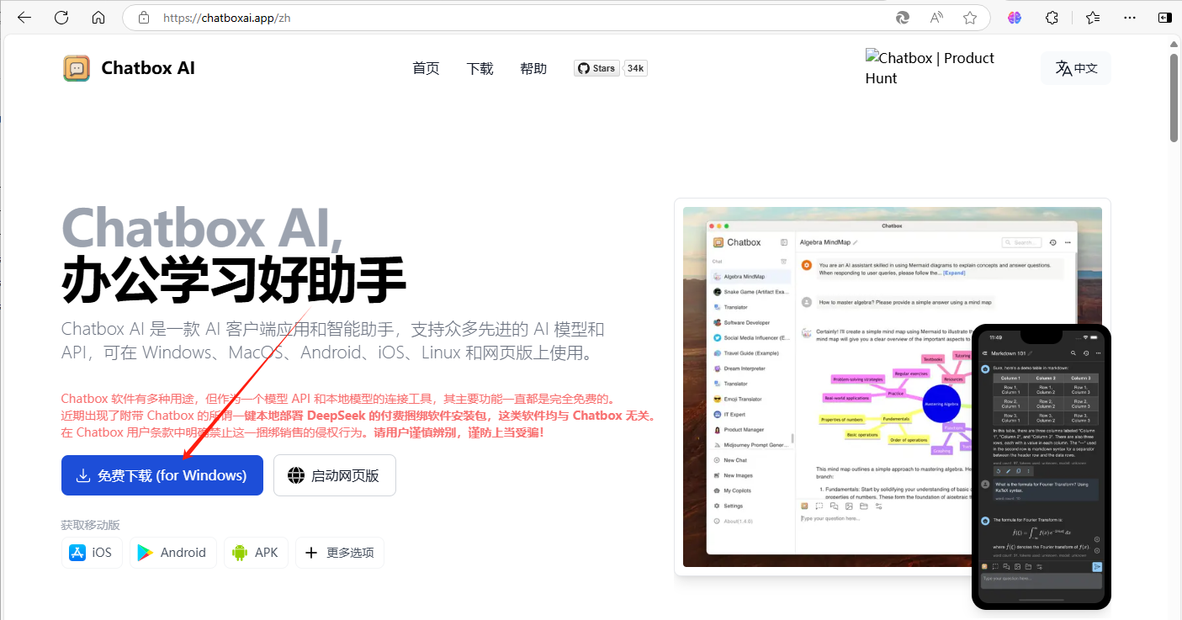Image resolution: width=1182 pixels, height=620 pixels.
Task: View site information via the lock icon
Action: pyautogui.click(x=143, y=18)
